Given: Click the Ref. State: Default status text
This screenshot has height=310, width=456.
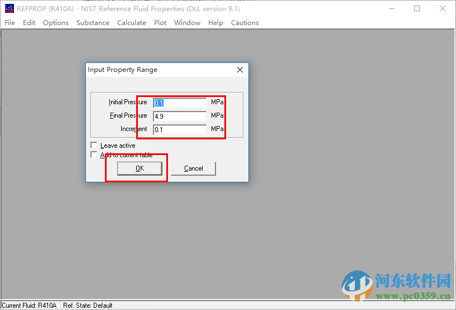Looking at the screenshot, I should click(x=88, y=306).
